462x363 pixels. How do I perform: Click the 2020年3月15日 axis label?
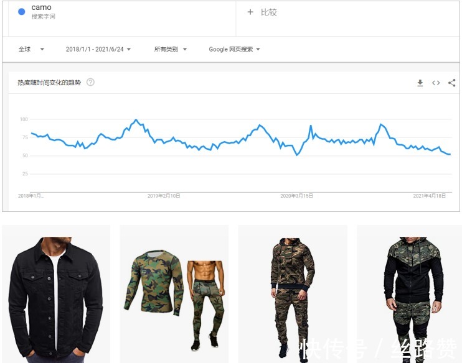296,196
